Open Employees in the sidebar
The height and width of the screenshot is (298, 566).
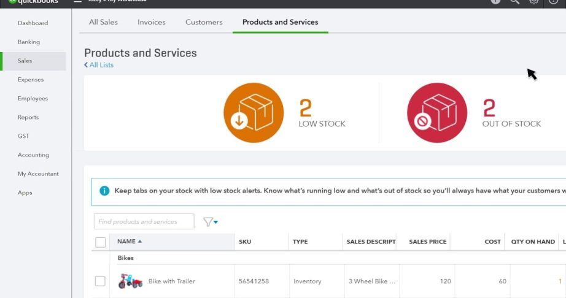[33, 98]
